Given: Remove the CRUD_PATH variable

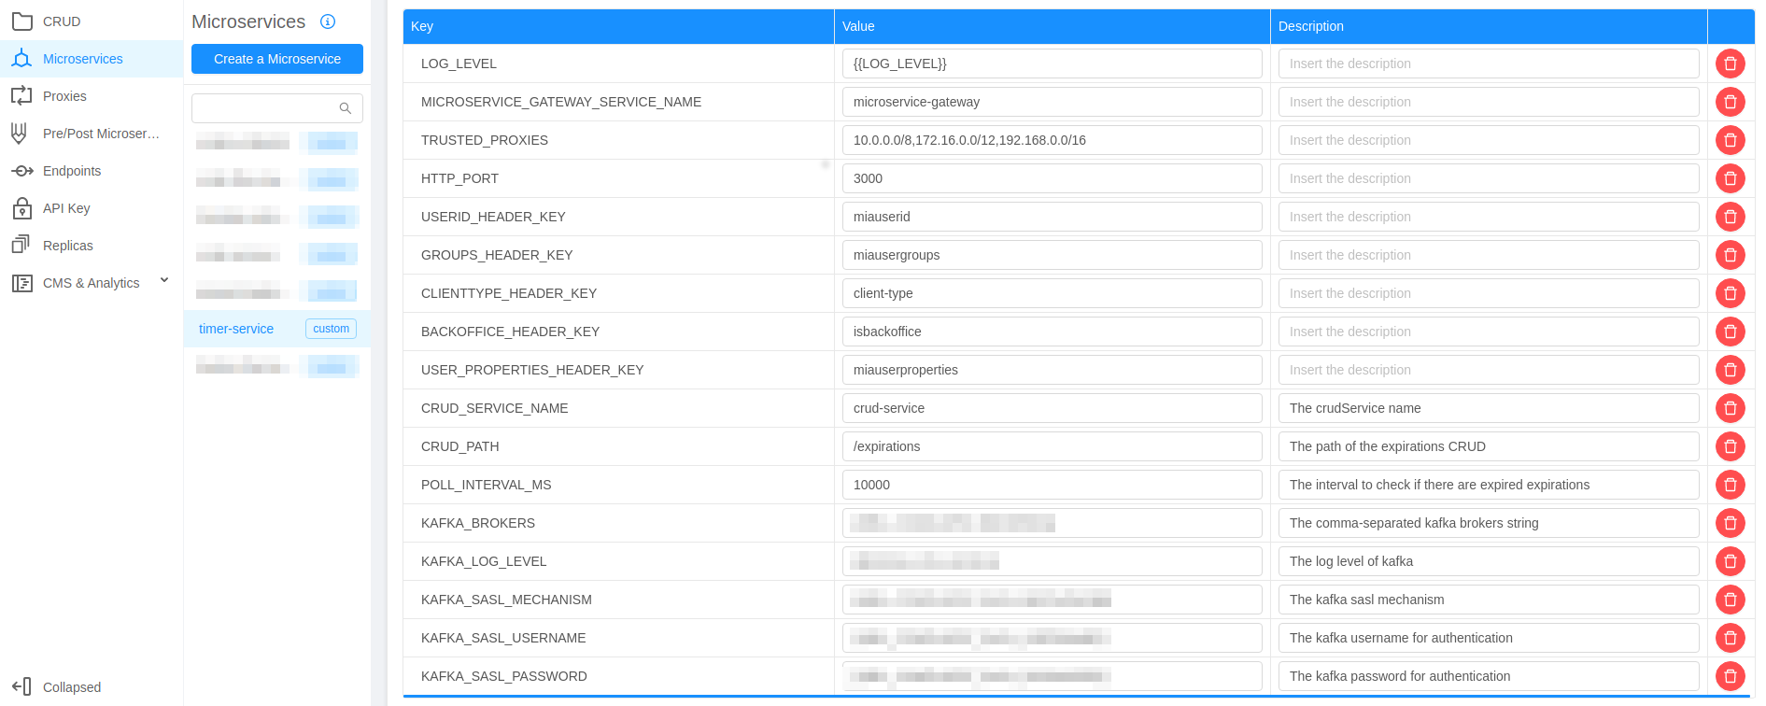Looking at the screenshot, I should coord(1730,446).
